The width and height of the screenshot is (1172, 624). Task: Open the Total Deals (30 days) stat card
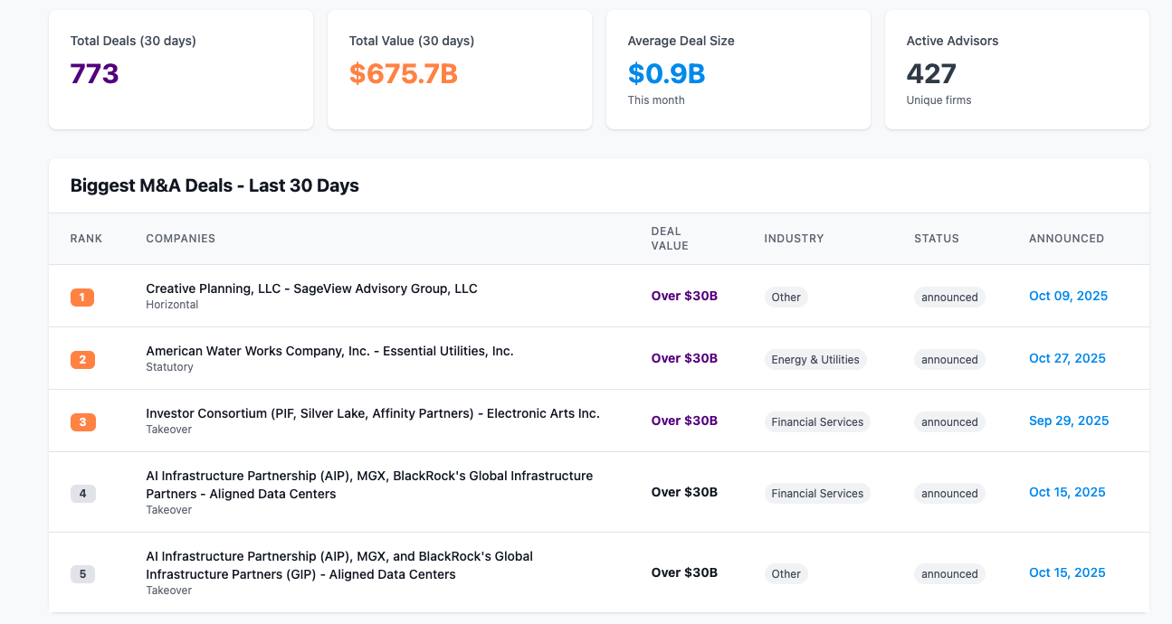180,69
